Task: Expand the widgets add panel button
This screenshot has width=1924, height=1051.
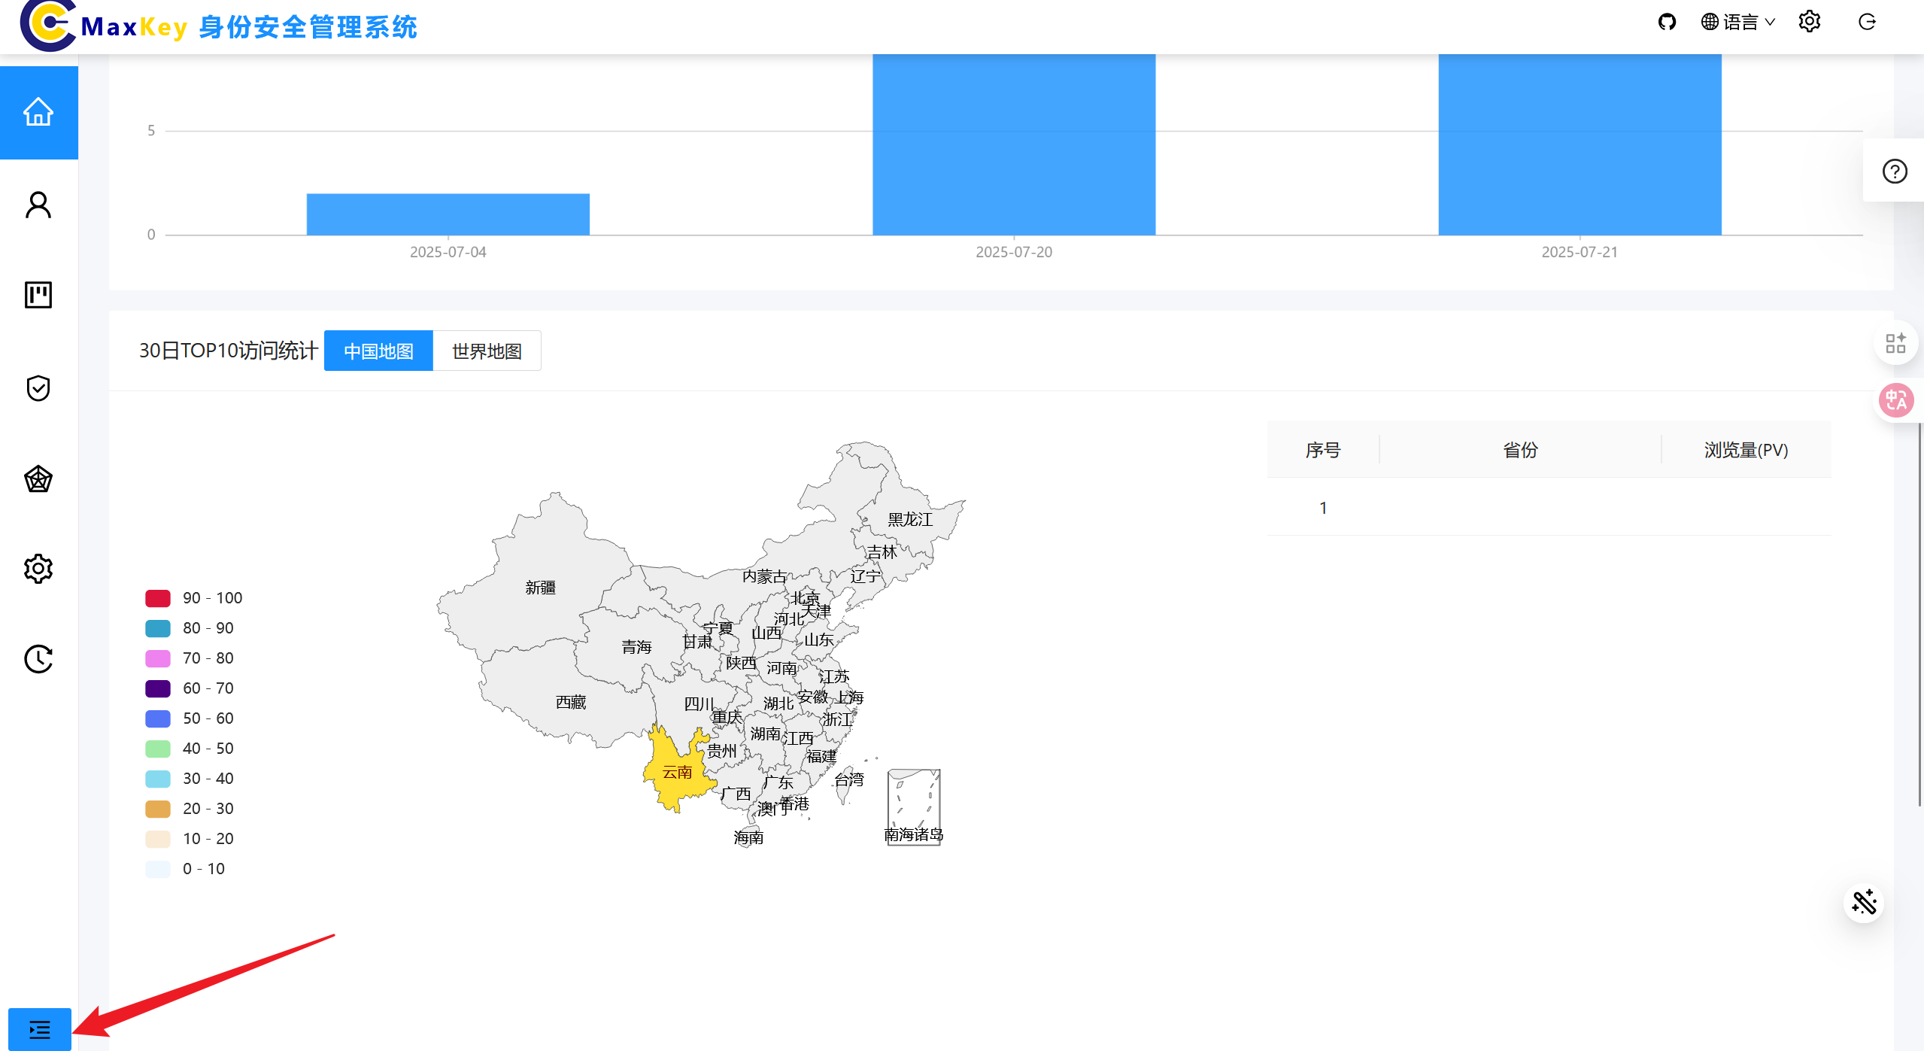Action: pos(1895,344)
